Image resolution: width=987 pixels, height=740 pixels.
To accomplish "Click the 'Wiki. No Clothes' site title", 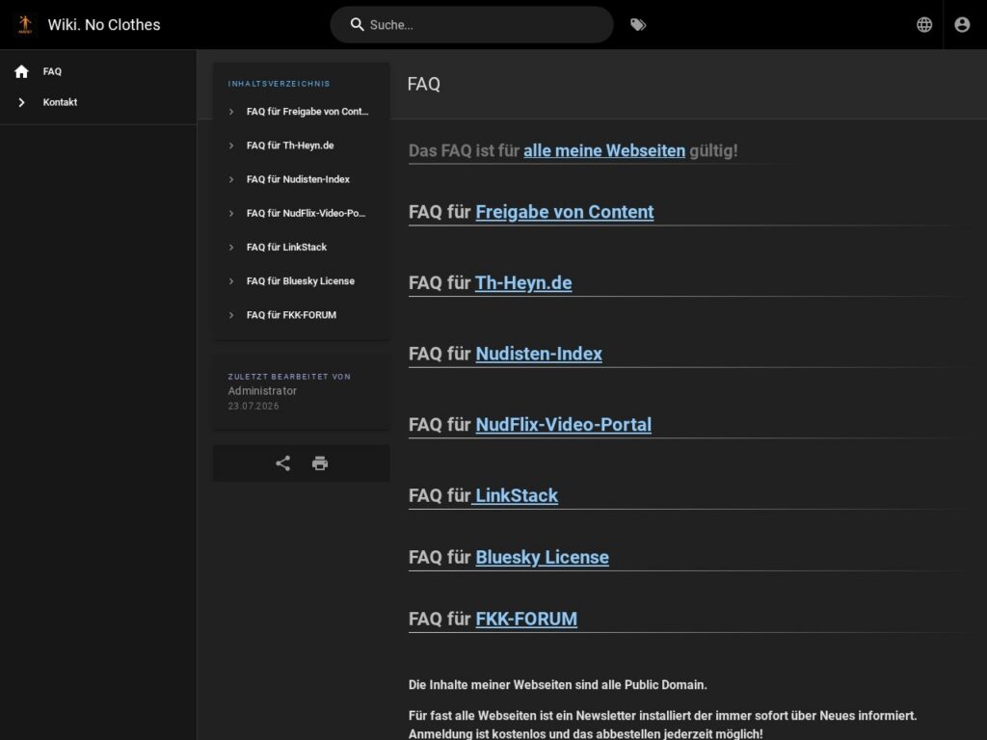I will 104,24.
